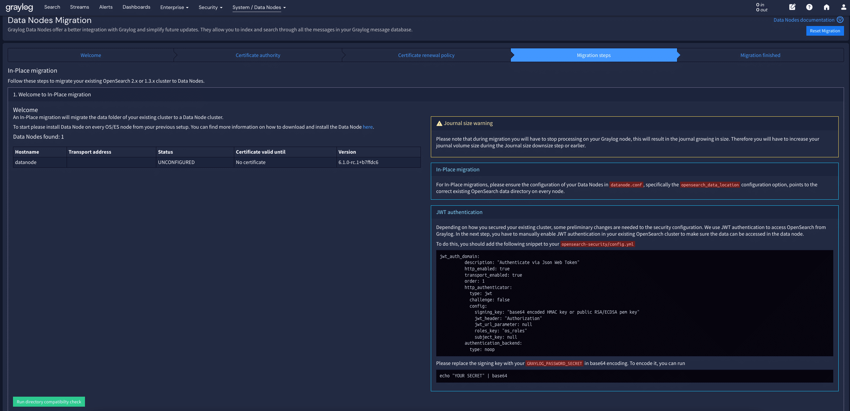Open the Alerts navigation item
Screen dimensions: 850x411
point(106,7)
